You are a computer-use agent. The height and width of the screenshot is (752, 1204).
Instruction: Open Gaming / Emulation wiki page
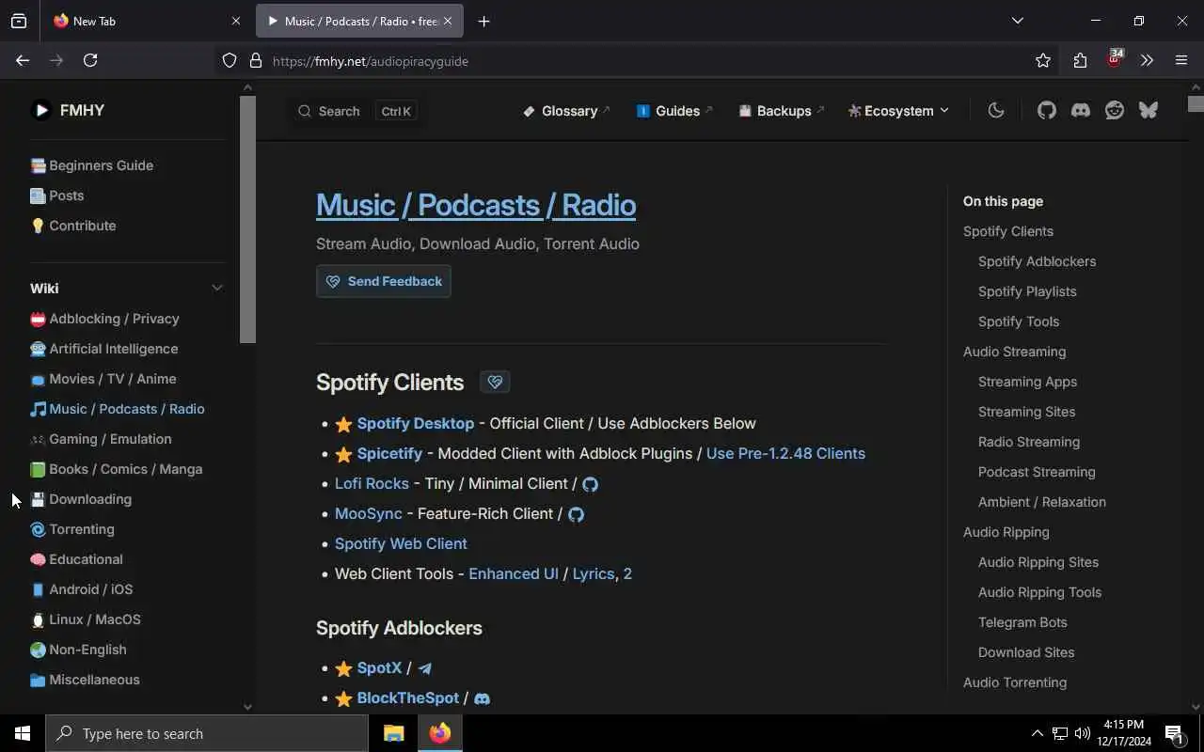click(101, 439)
